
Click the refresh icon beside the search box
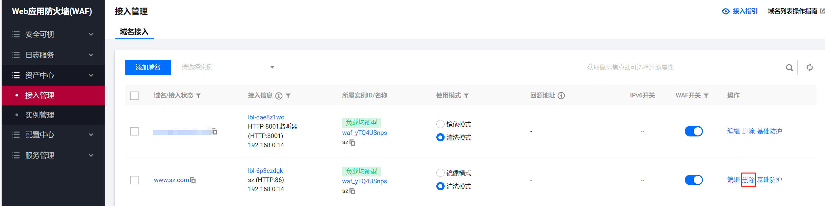pos(810,68)
